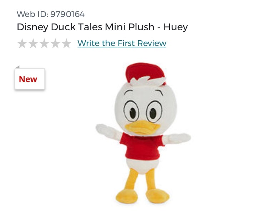This screenshot has height=218, width=258.
Task: Click the plush's left yellow foot
Action: pos(127,197)
